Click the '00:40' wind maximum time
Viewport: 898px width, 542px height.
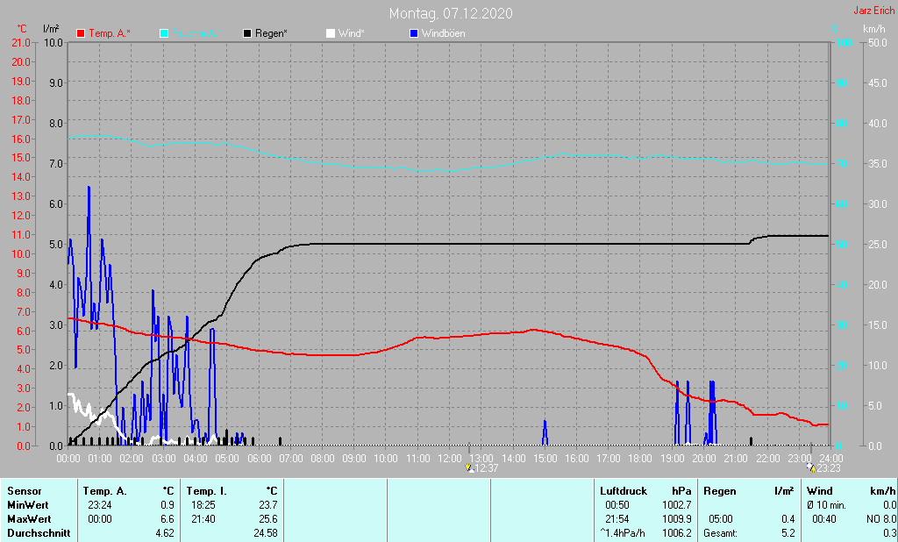824,519
